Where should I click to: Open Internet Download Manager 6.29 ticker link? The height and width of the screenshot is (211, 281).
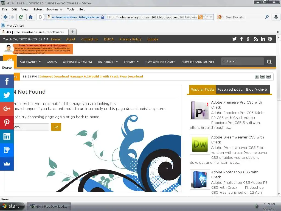(91, 76)
